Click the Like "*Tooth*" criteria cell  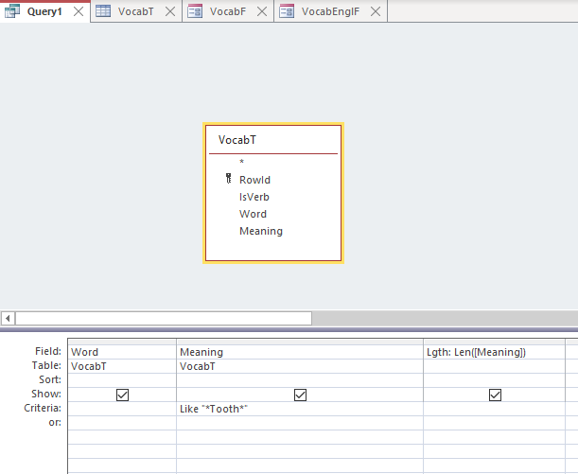coord(300,409)
